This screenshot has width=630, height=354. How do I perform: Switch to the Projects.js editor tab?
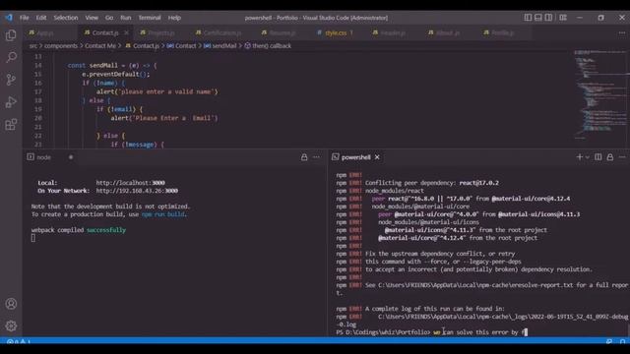tap(161, 32)
